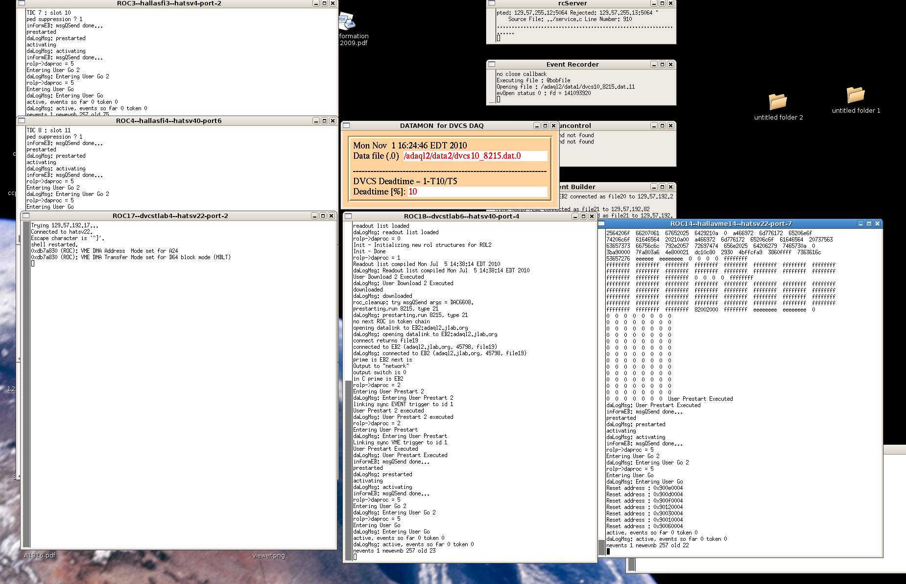Focus the ROC17--dvcstlab4--hatsv22-port-2 title bar
The width and height of the screenshot is (906, 584).
[x=170, y=216]
